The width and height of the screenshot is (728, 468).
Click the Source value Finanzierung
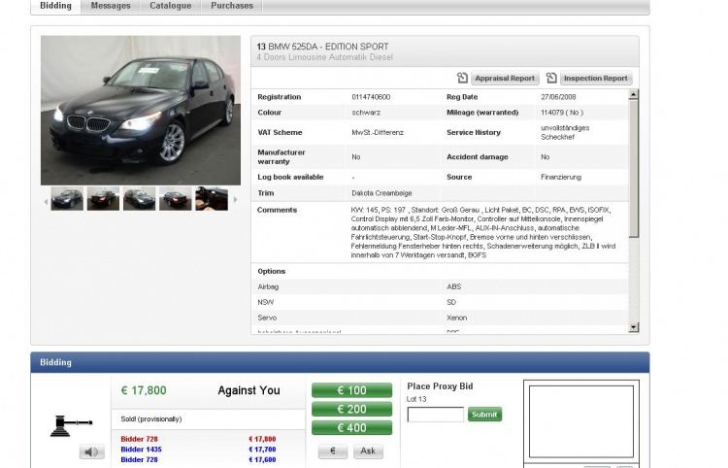pos(561,177)
